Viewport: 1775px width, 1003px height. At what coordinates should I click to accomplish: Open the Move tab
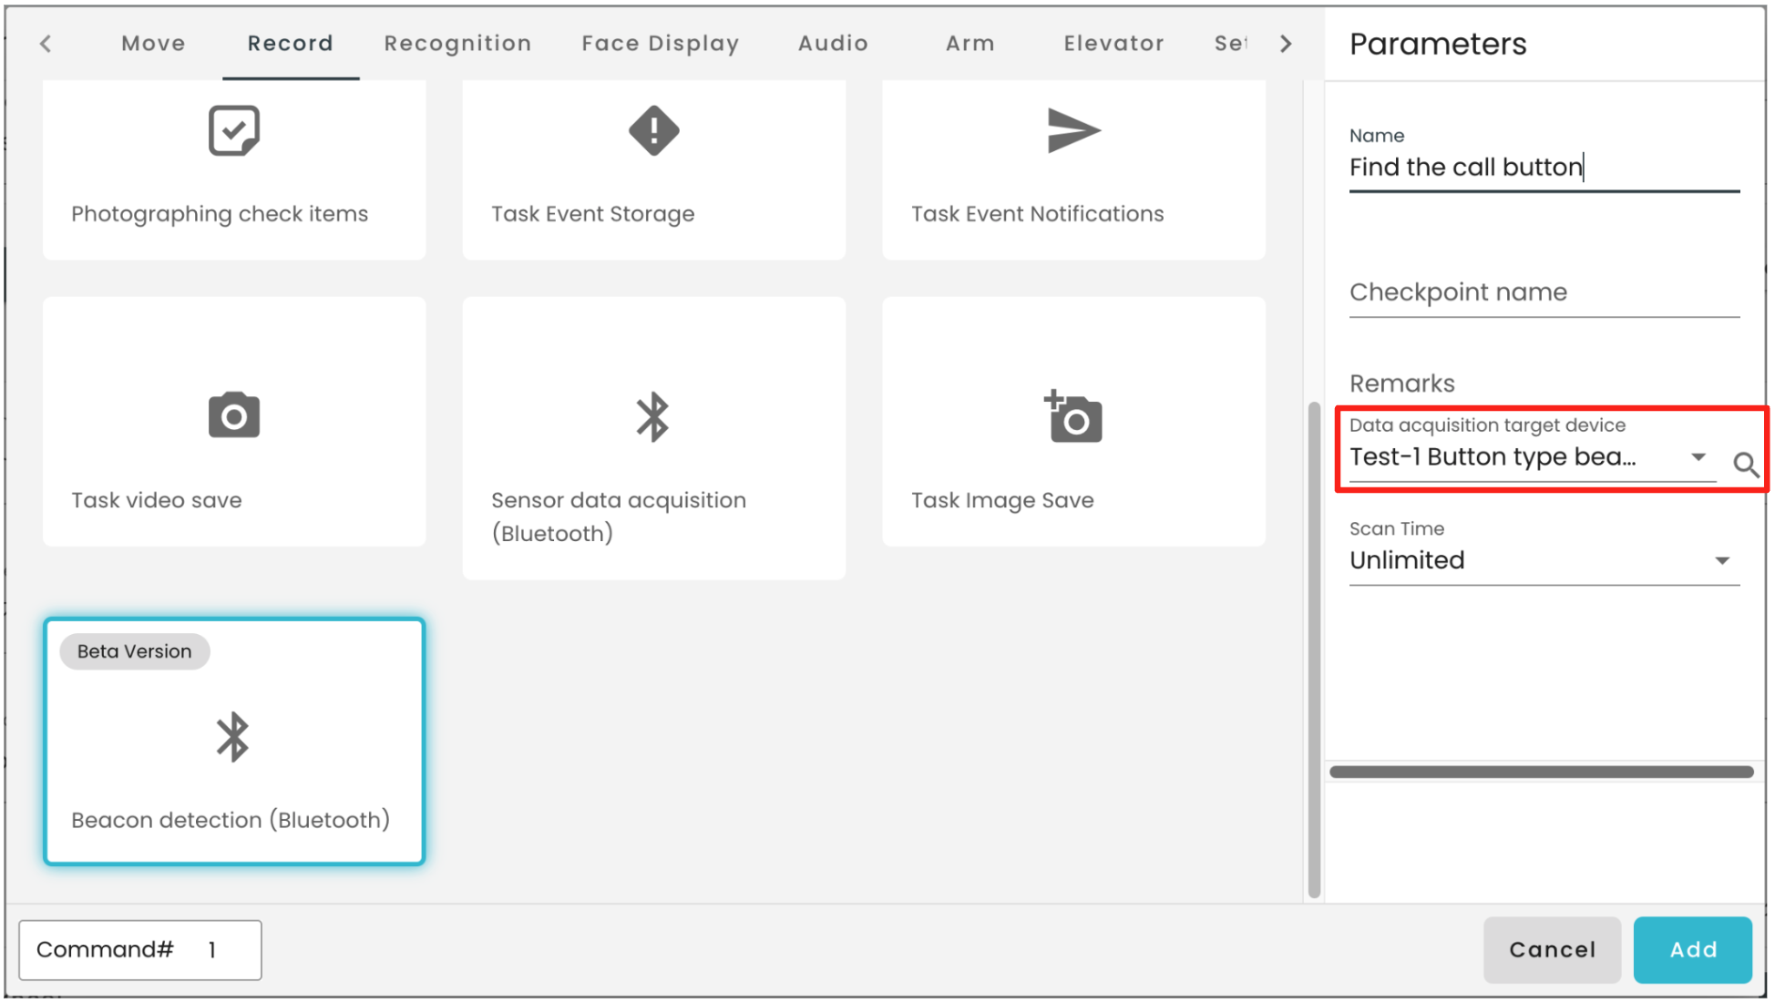point(153,43)
